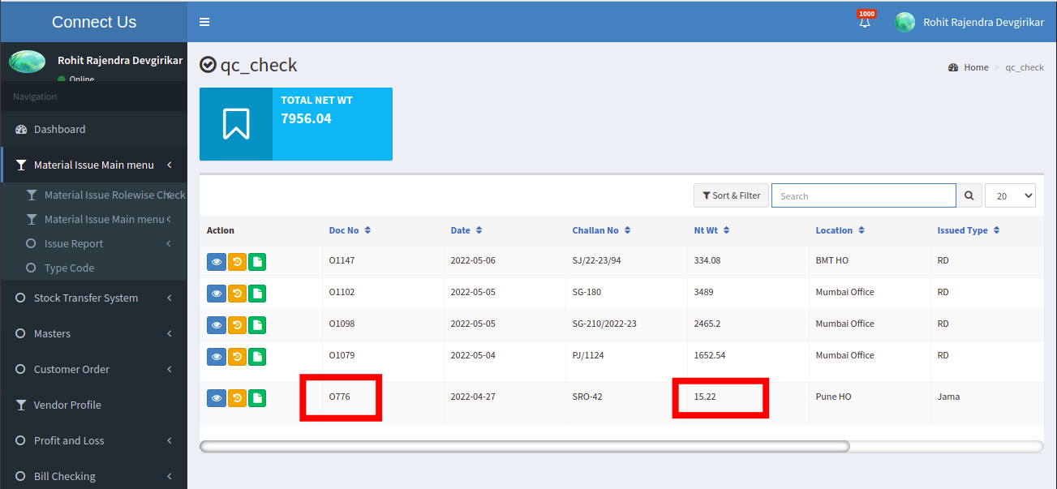1057x489 pixels.
Task: View record O1102 with eye icon
Action: click(217, 293)
